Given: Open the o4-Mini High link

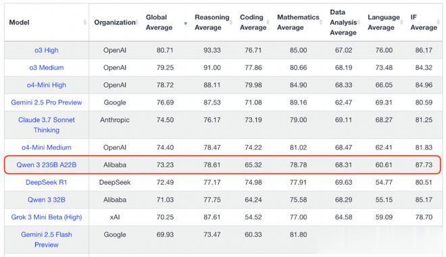Looking at the screenshot, I should click(x=47, y=85).
